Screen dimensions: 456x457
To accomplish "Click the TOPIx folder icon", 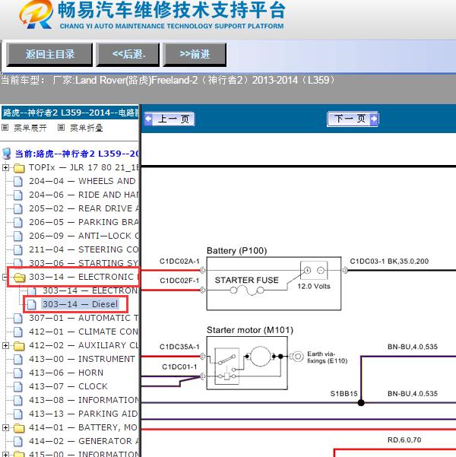I will point(19,168).
